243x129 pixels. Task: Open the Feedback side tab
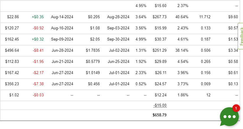[241, 36]
